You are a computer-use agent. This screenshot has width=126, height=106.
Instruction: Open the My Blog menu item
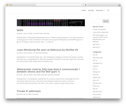click(x=91, y=11)
